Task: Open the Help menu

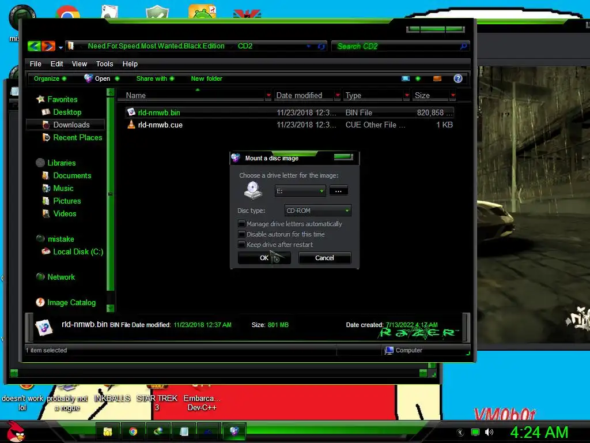Action: [130, 63]
